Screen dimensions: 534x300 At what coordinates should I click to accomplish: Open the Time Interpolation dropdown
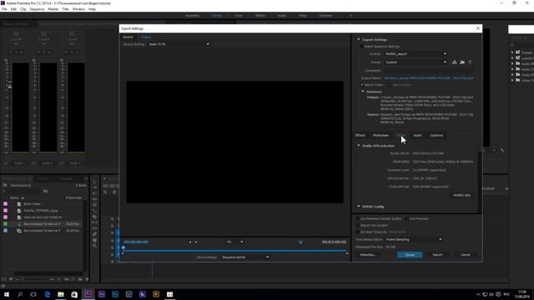(414, 239)
